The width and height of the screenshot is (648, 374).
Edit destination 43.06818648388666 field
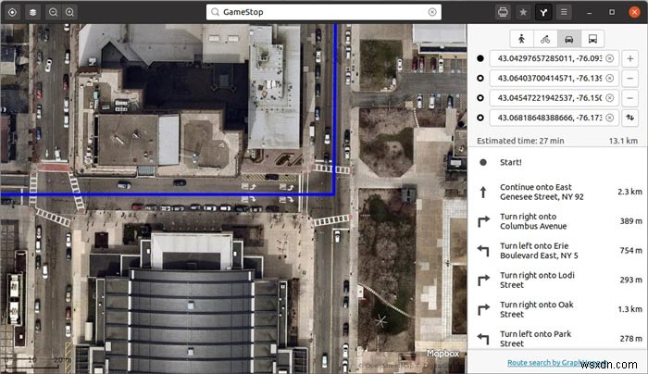554,118
